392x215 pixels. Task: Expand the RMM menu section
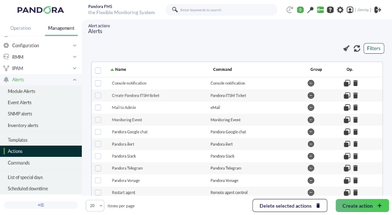[41, 57]
